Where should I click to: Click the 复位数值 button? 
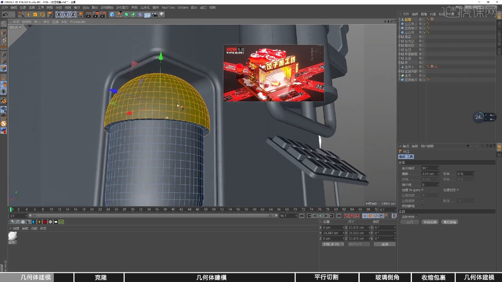450,222
